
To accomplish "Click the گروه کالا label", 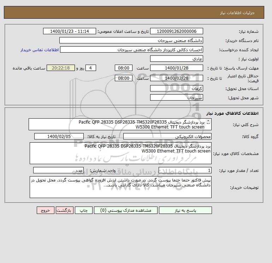I will [x=250, y=137].
